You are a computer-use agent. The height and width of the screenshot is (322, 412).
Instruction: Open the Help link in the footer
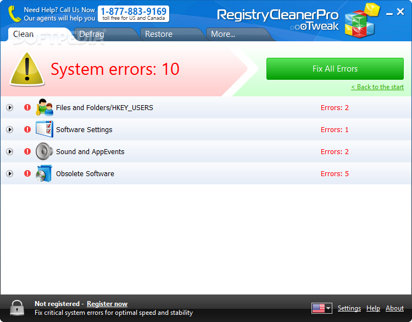(x=373, y=308)
